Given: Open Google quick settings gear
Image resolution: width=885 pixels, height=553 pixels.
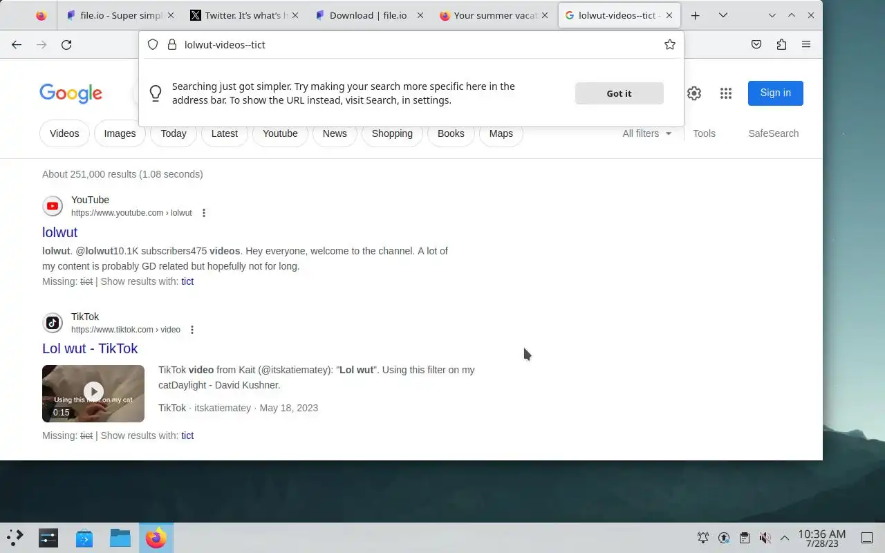Looking at the screenshot, I should pyautogui.click(x=694, y=93).
